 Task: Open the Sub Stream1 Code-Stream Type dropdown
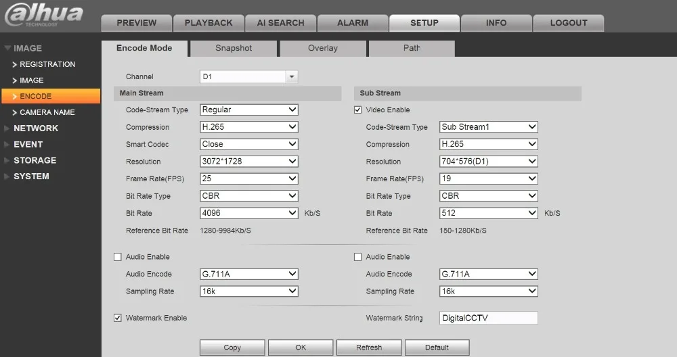[489, 126]
